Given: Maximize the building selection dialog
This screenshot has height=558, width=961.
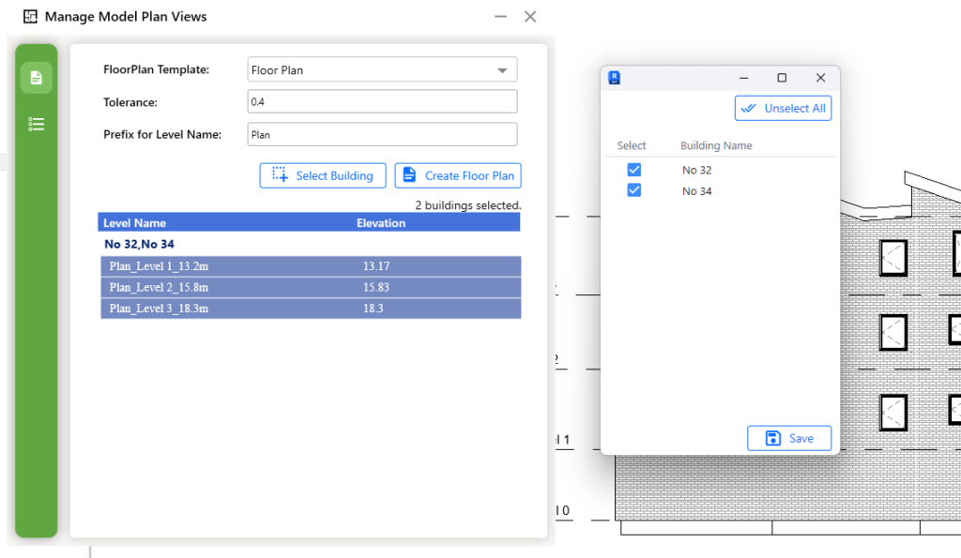Looking at the screenshot, I should click(x=782, y=78).
